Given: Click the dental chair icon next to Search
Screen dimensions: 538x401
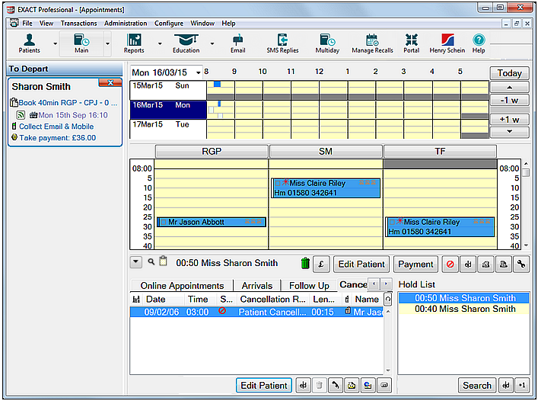Looking at the screenshot, I should click(x=506, y=385).
